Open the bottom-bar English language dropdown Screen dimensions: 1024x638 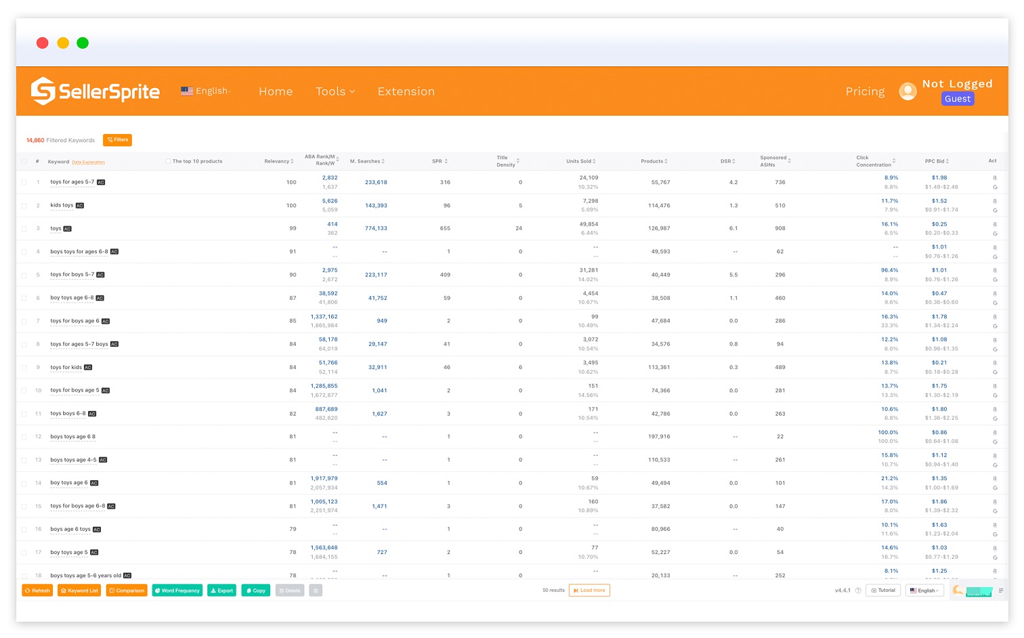coord(924,591)
